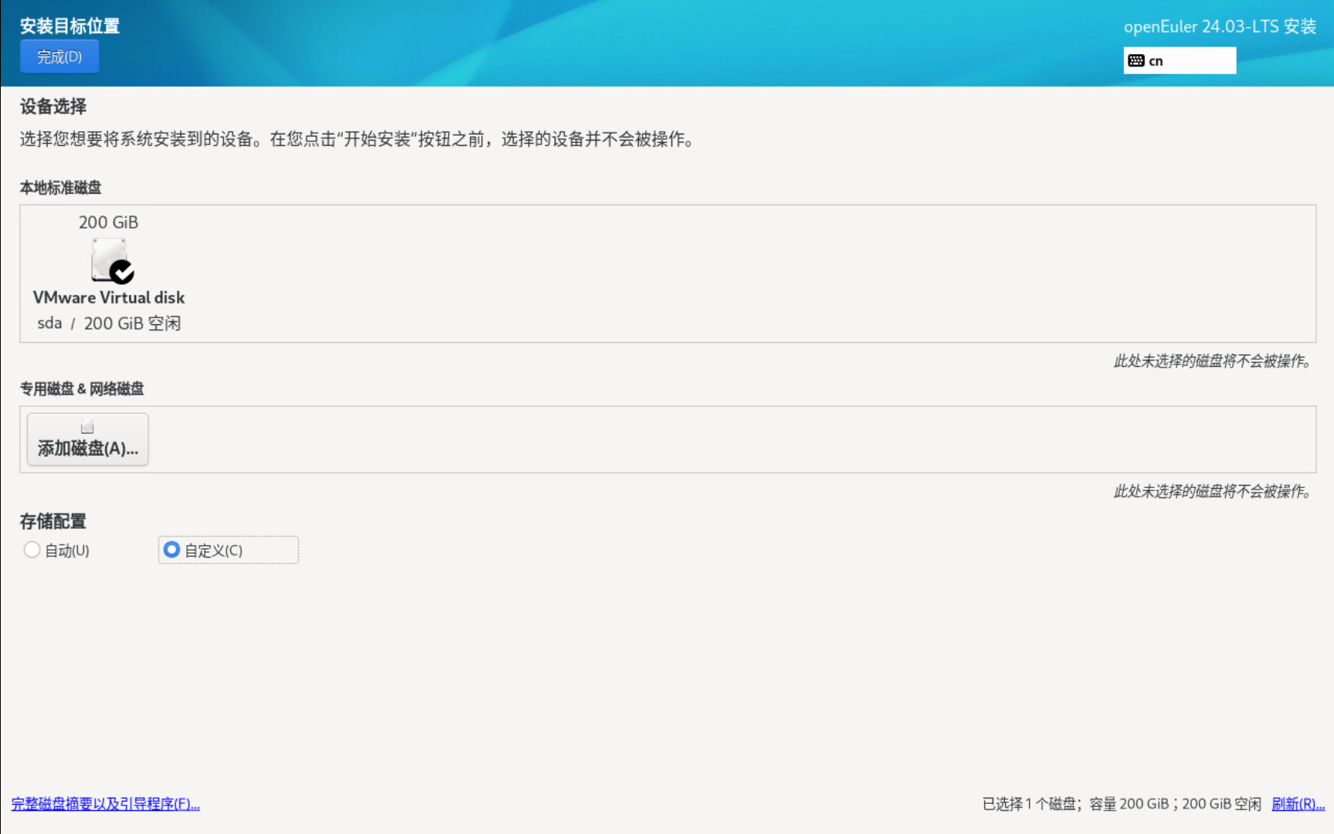1334x834 pixels.
Task: Click the 200 GiB capacity label above disk
Action: [x=108, y=222]
